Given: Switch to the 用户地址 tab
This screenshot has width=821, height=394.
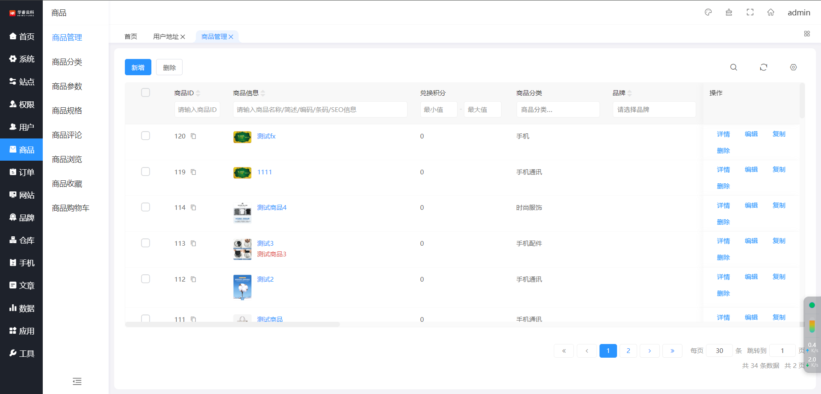Looking at the screenshot, I should (166, 37).
